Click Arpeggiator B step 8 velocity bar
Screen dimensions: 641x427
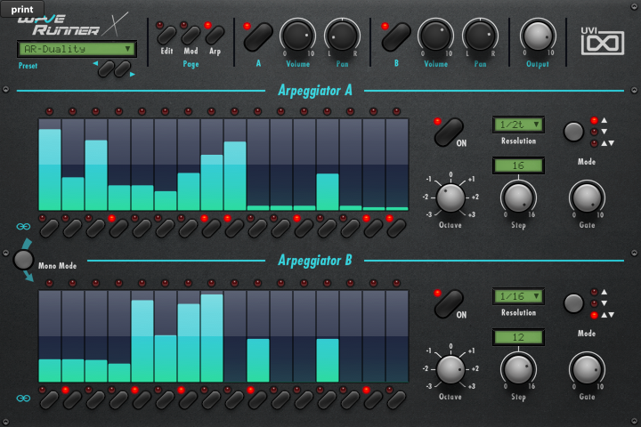point(212,336)
